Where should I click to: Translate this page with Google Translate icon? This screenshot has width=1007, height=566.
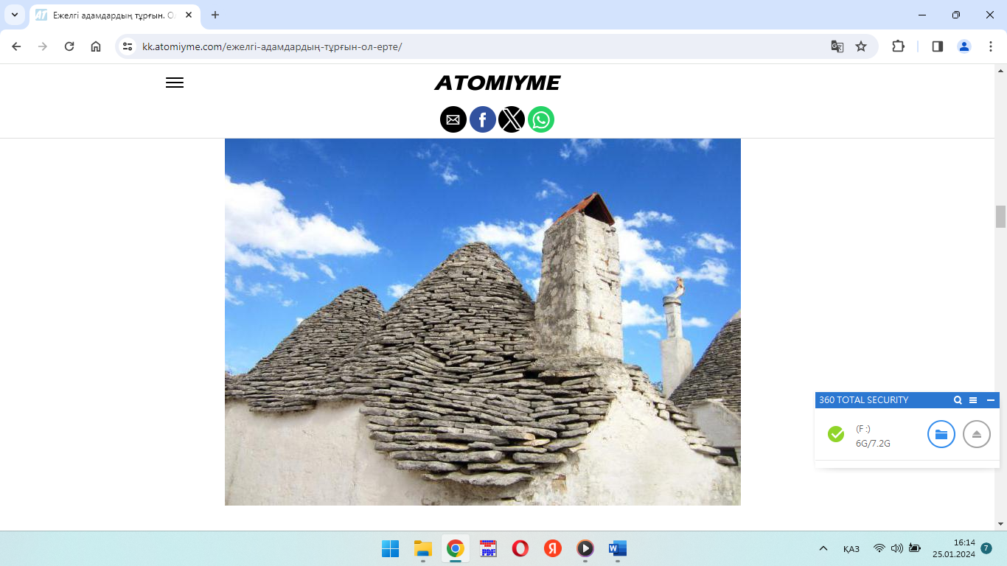837,46
